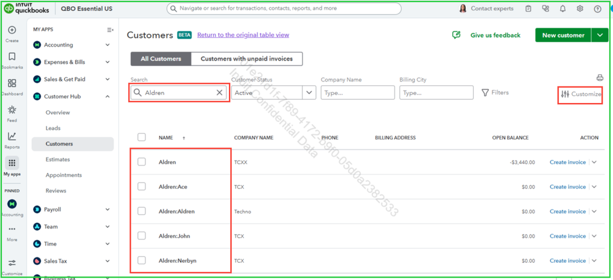
Task: Toggle the select-all checkbox in table header
Action: (142, 137)
